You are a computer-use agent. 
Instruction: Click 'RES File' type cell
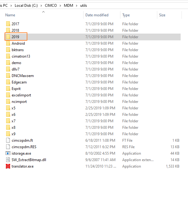pyautogui.click(x=128, y=147)
